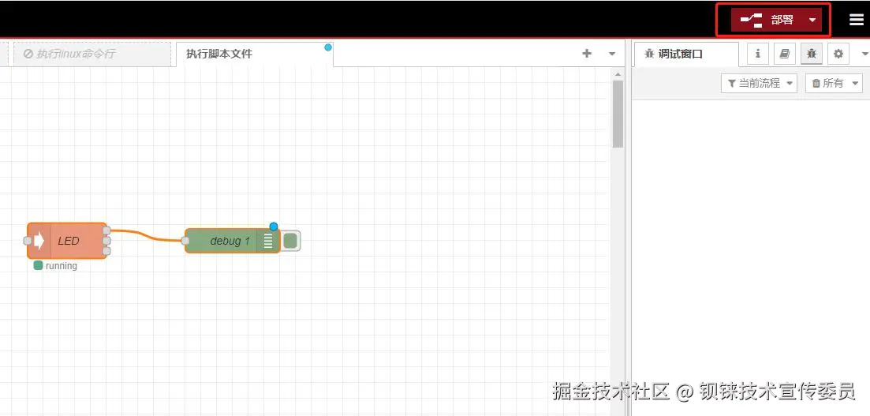Click the debug 1 node input port
Viewport: 870px width, 416px height.
185,241
